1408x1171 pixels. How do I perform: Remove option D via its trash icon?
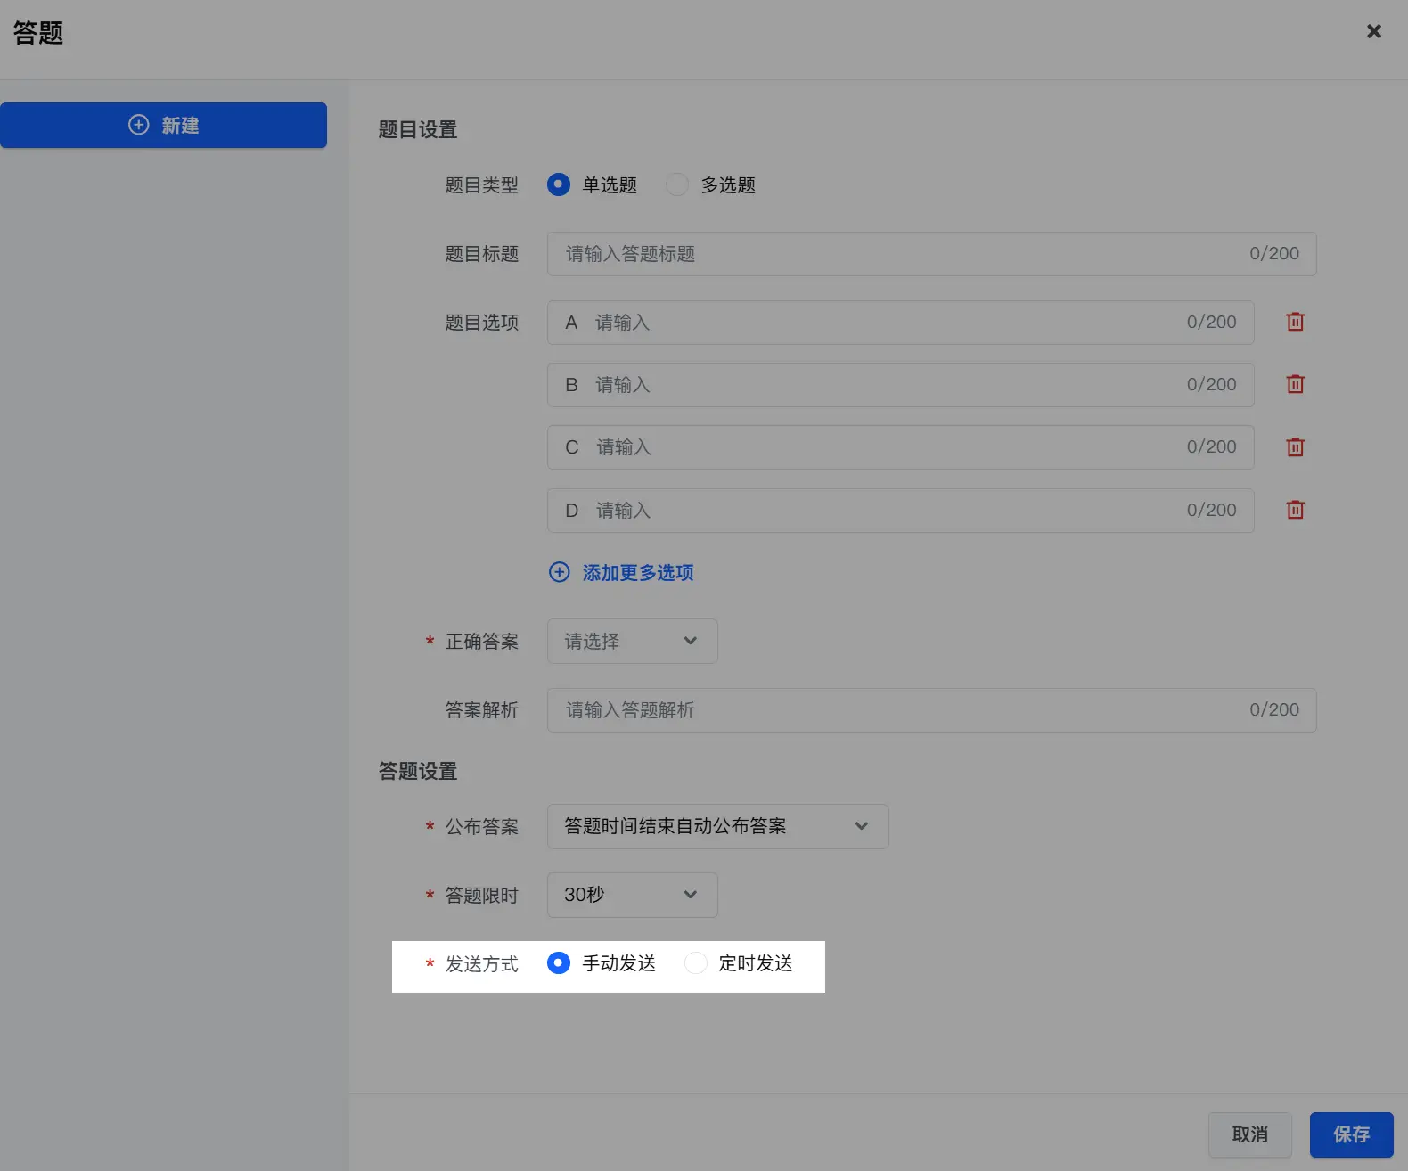coord(1295,510)
